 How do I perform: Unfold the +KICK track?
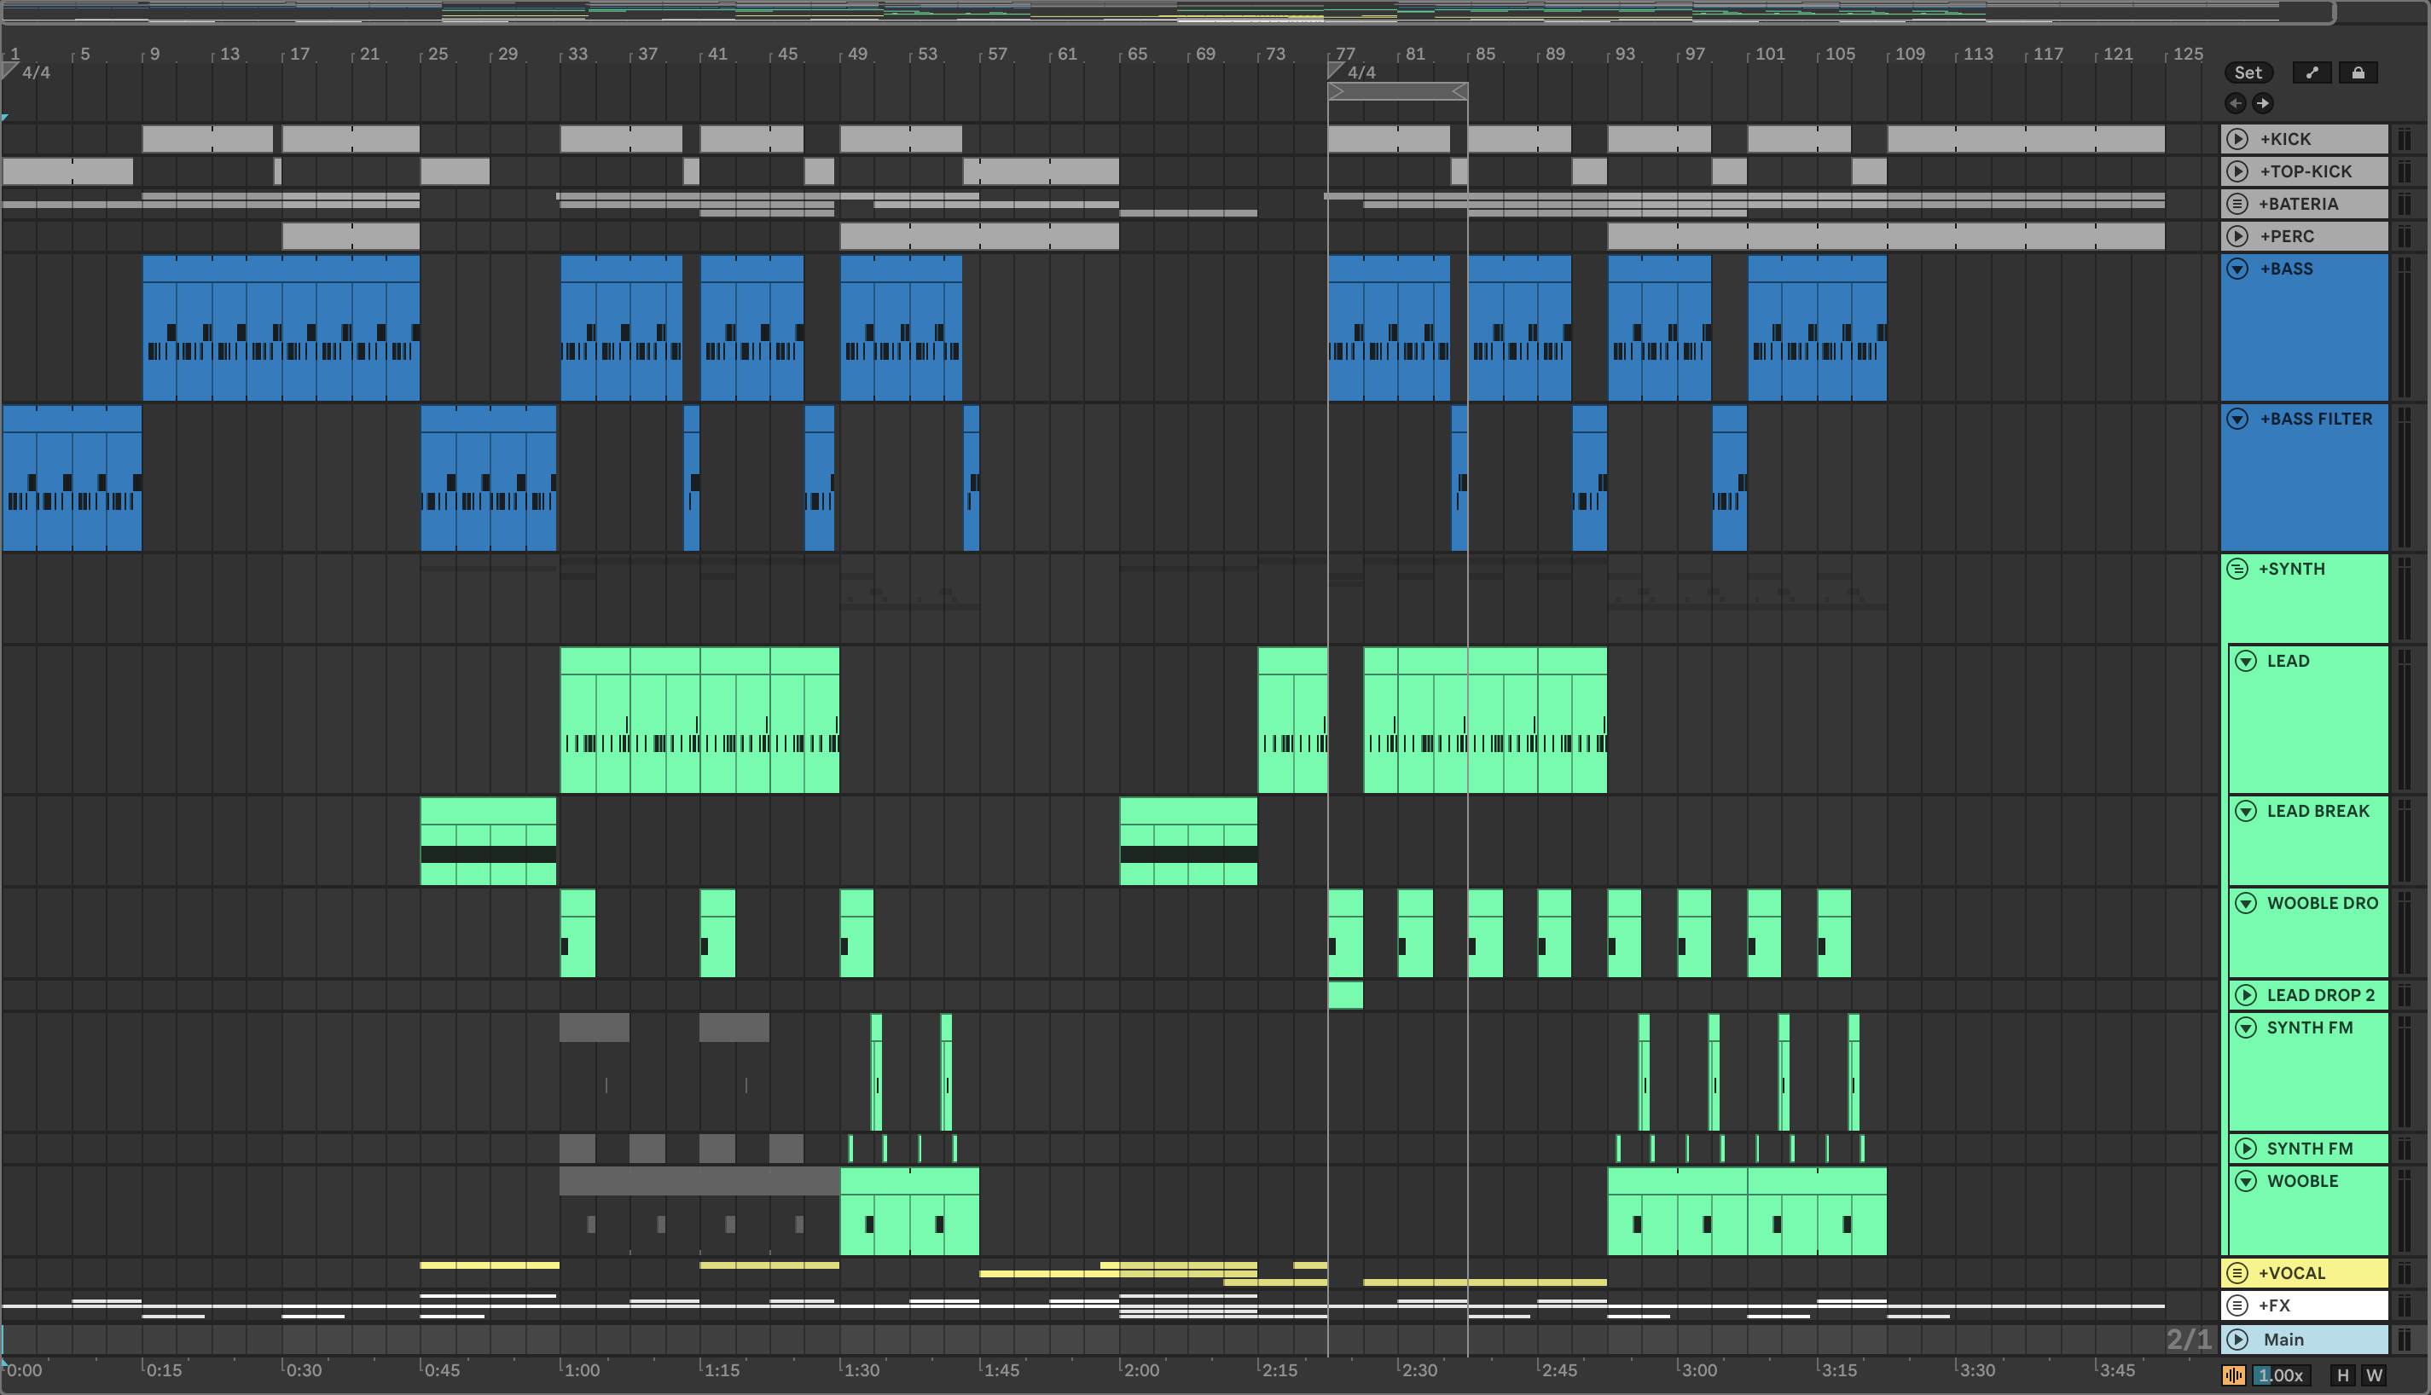(2237, 139)
